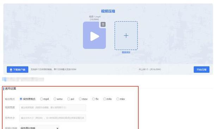This screenshot has width=214, height=129.
Task: Select the mkv output format
Action: (x=118, y=99)
